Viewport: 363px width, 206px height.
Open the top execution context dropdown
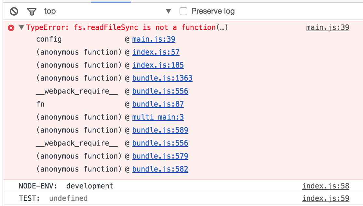168,11
